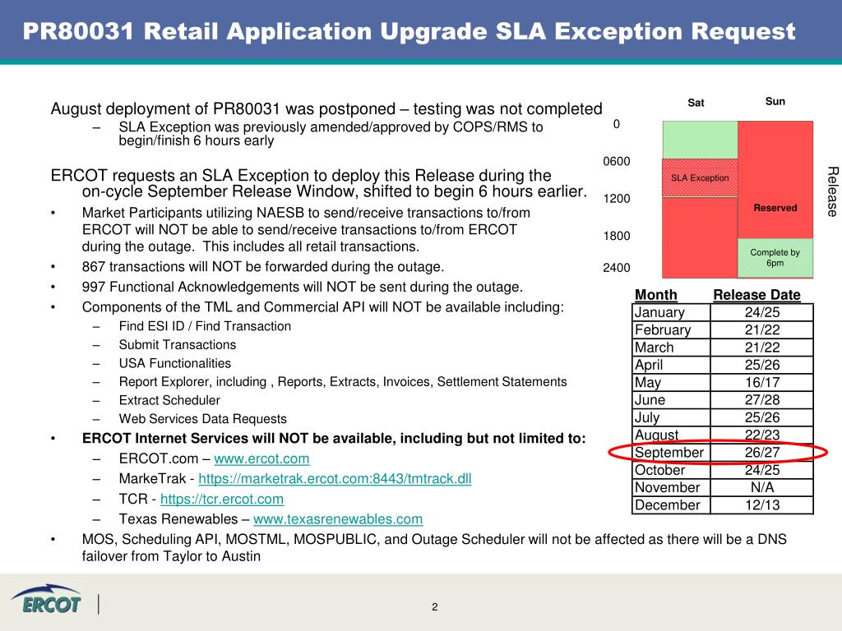Click the 867 transactions bullet text
This screenshot has height=631, width=842.
[x=262, y=267]
